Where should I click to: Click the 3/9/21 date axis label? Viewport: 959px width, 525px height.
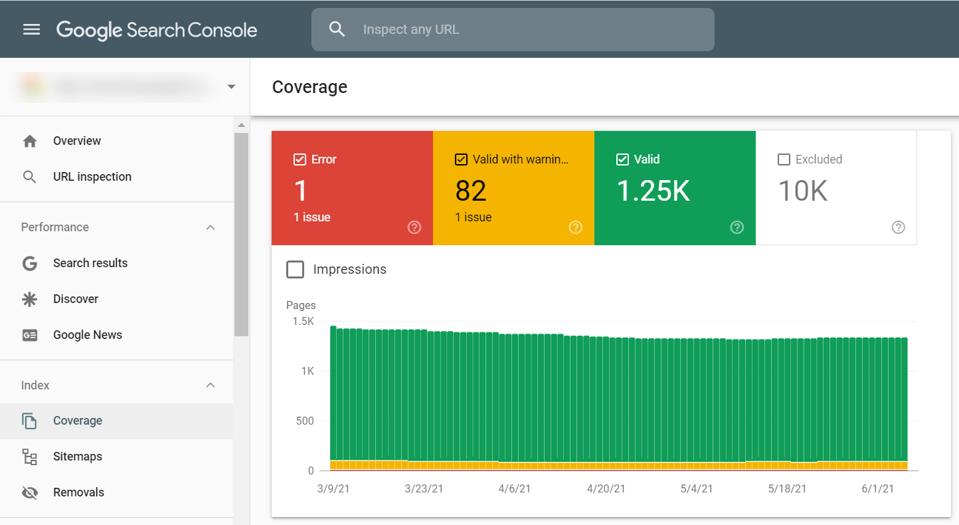[333, 488]
